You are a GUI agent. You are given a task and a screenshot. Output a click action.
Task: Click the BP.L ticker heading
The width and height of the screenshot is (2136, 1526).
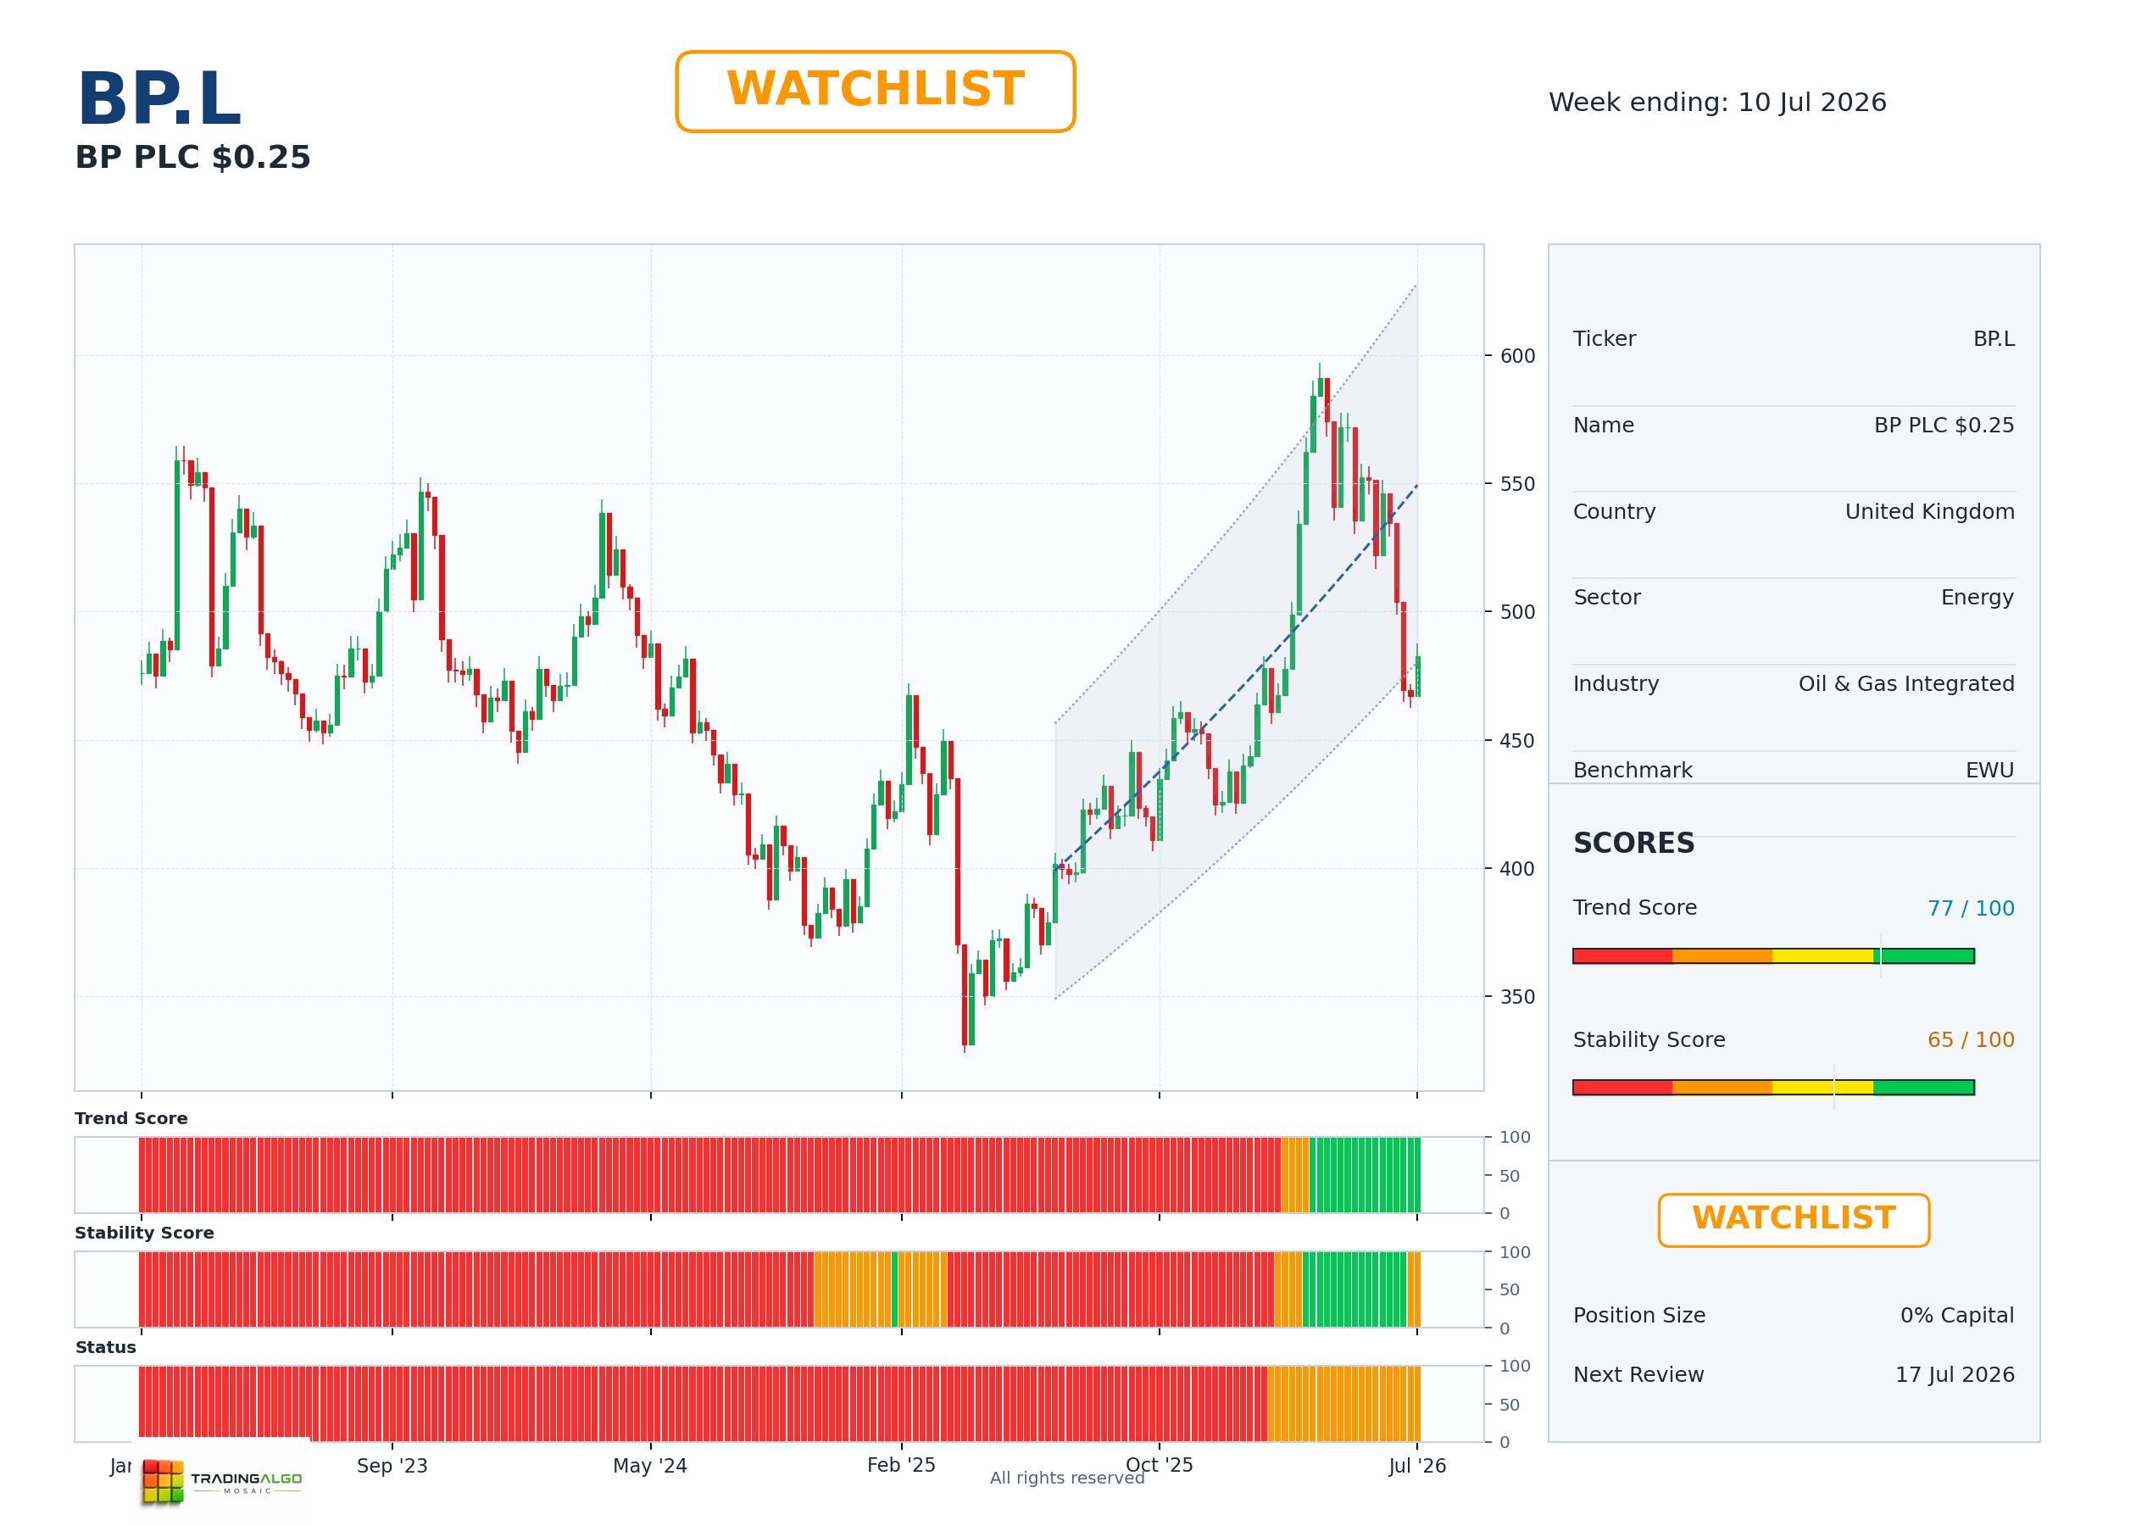click(159, 98)
